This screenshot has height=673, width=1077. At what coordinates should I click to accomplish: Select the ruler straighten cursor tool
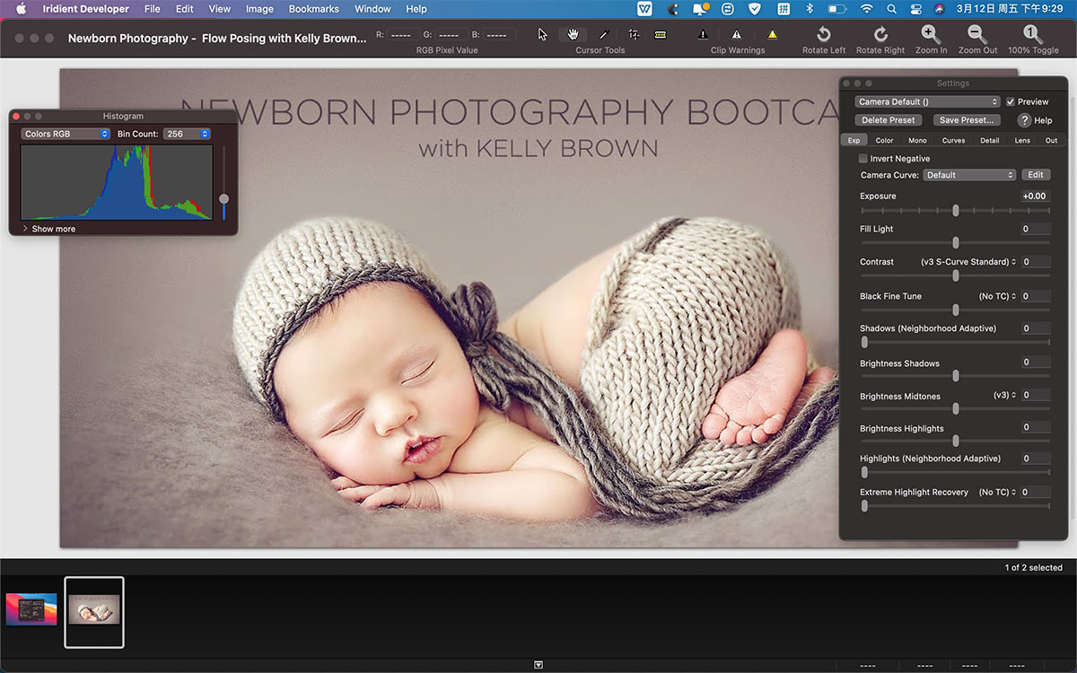coord(661,34)
